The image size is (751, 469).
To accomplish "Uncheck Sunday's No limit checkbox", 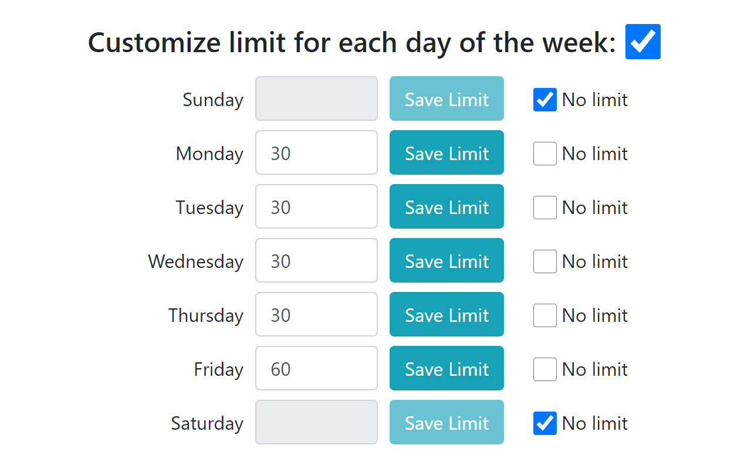I will [x=545, y=100].
